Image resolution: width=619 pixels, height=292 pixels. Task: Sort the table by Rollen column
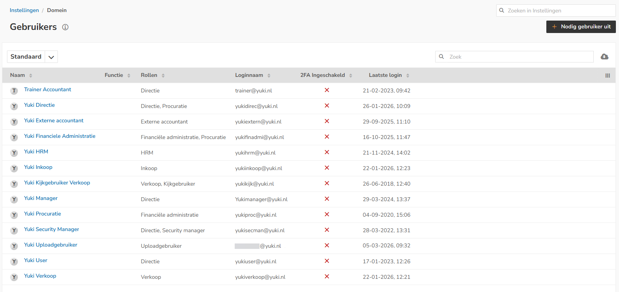click(x=153, y=75)
